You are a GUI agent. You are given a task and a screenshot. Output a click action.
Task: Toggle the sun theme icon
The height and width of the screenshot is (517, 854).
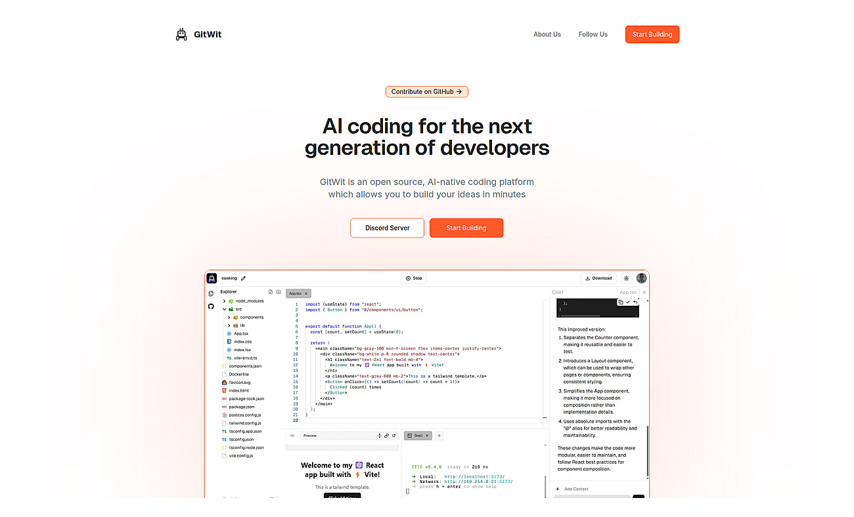tap(626, 278)
